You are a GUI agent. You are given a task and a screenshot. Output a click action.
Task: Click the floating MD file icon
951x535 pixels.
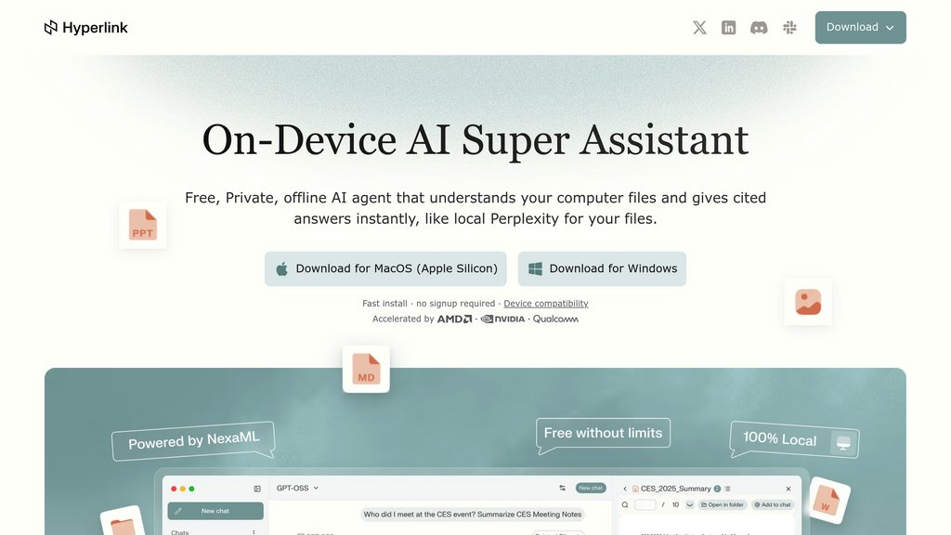[366, 369]
